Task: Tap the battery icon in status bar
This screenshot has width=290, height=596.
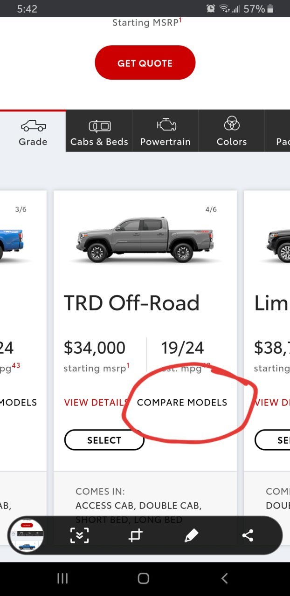Action: (271, 9)
